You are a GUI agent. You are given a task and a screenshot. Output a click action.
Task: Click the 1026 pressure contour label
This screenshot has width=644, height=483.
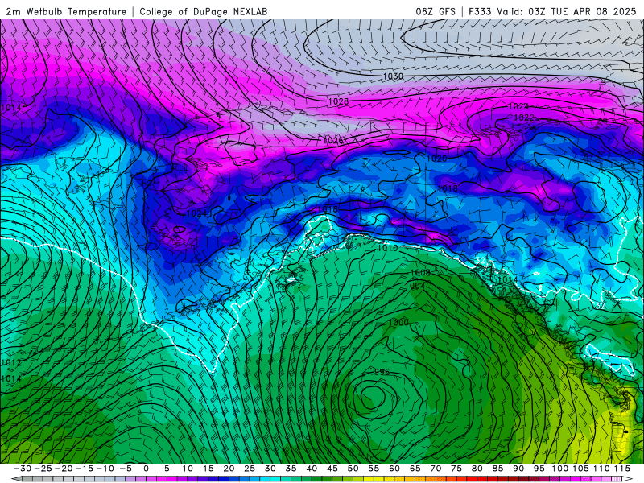click(333, 141)
